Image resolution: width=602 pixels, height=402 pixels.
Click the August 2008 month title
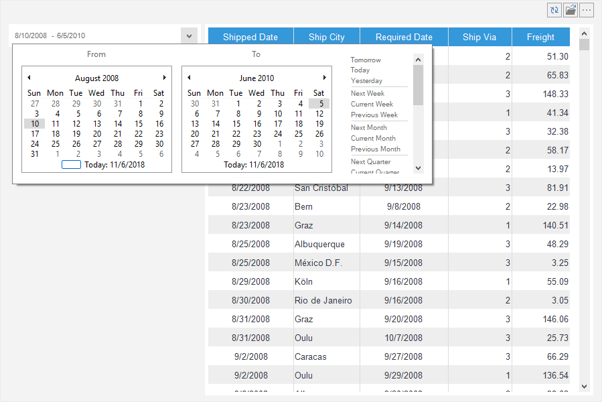96,78
